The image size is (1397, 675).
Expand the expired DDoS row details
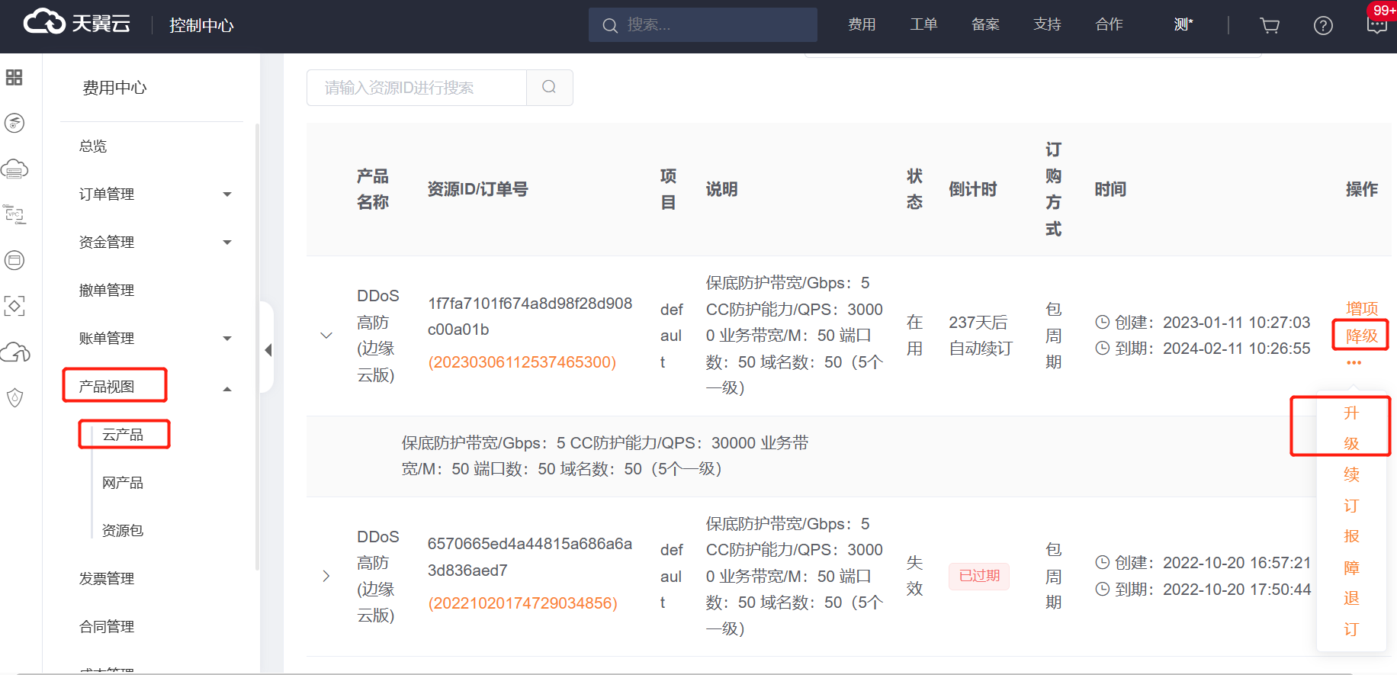[x=326, y=576]
